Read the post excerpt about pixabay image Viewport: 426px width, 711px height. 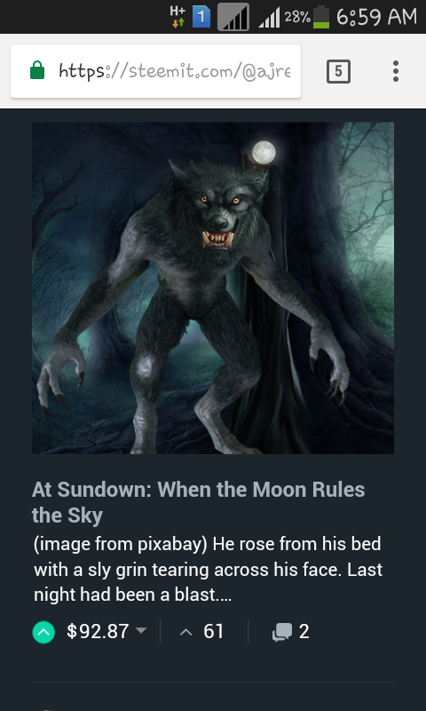(x=209, y=569)
